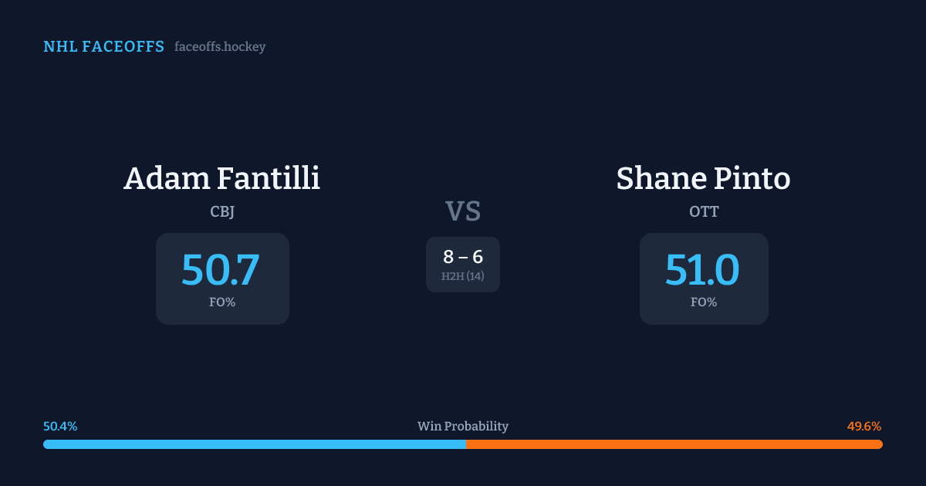Click the 49.6% win probability figure
The image size is (926, 486).
(864, 427)
